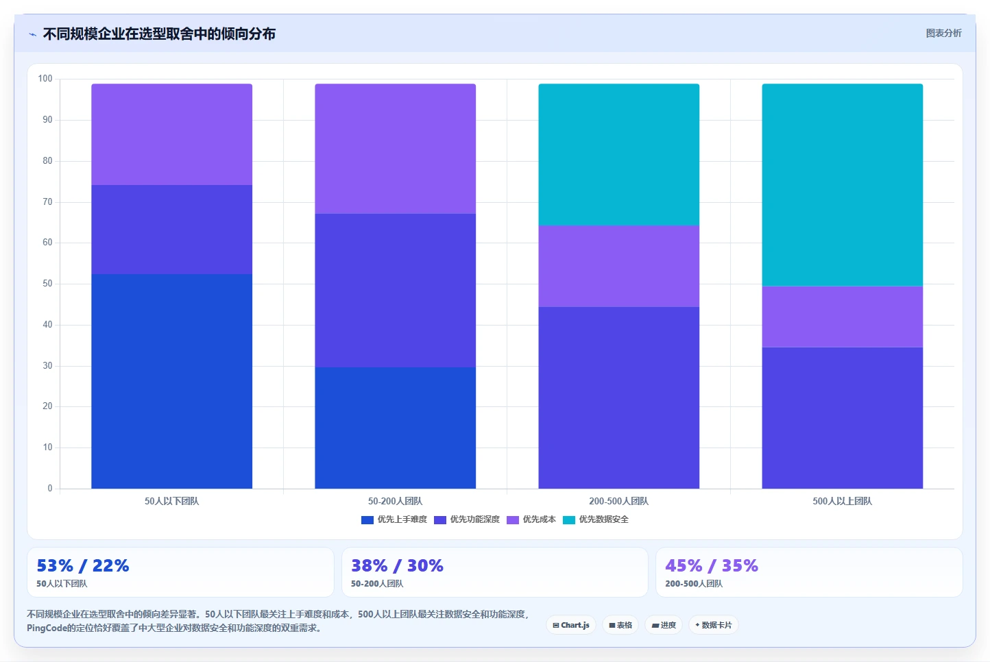Click the 45% / 35% stat card

coord(809,572)
